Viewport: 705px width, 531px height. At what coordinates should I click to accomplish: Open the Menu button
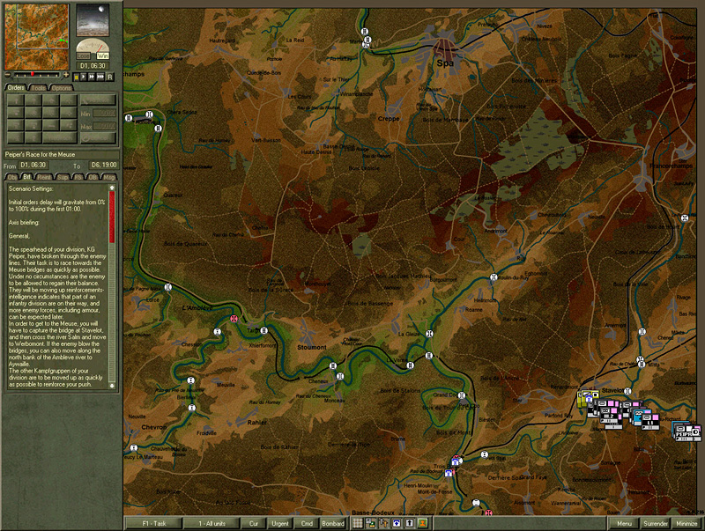click(624, 523)
